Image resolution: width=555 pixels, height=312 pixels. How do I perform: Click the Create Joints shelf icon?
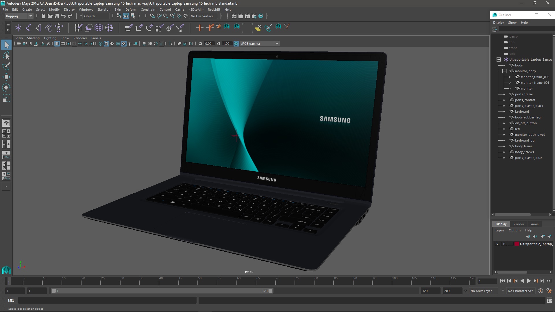tap(28, 28)
